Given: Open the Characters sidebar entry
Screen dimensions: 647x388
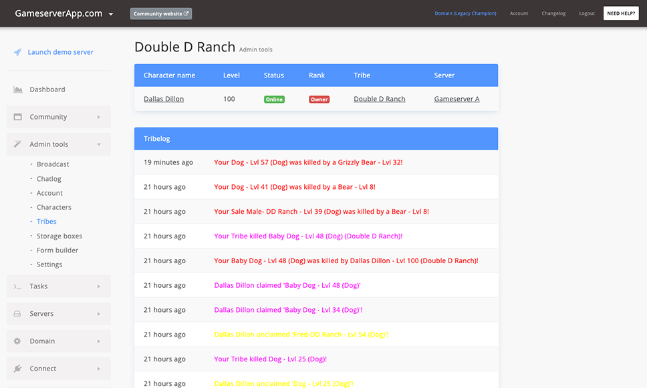Looking at the screenshot, I should tap(53, 207).
